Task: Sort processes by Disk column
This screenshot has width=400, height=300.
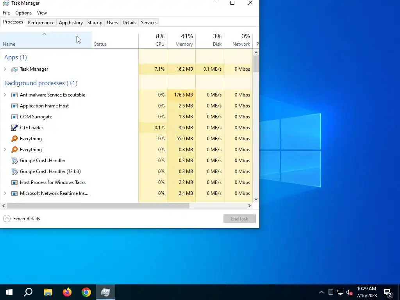Action: click(x=210, y=40)
